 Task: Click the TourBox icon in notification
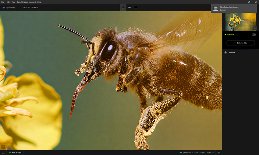215,9
